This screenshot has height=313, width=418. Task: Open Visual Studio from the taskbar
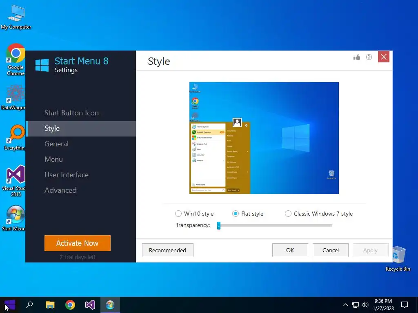coord(90,305)
